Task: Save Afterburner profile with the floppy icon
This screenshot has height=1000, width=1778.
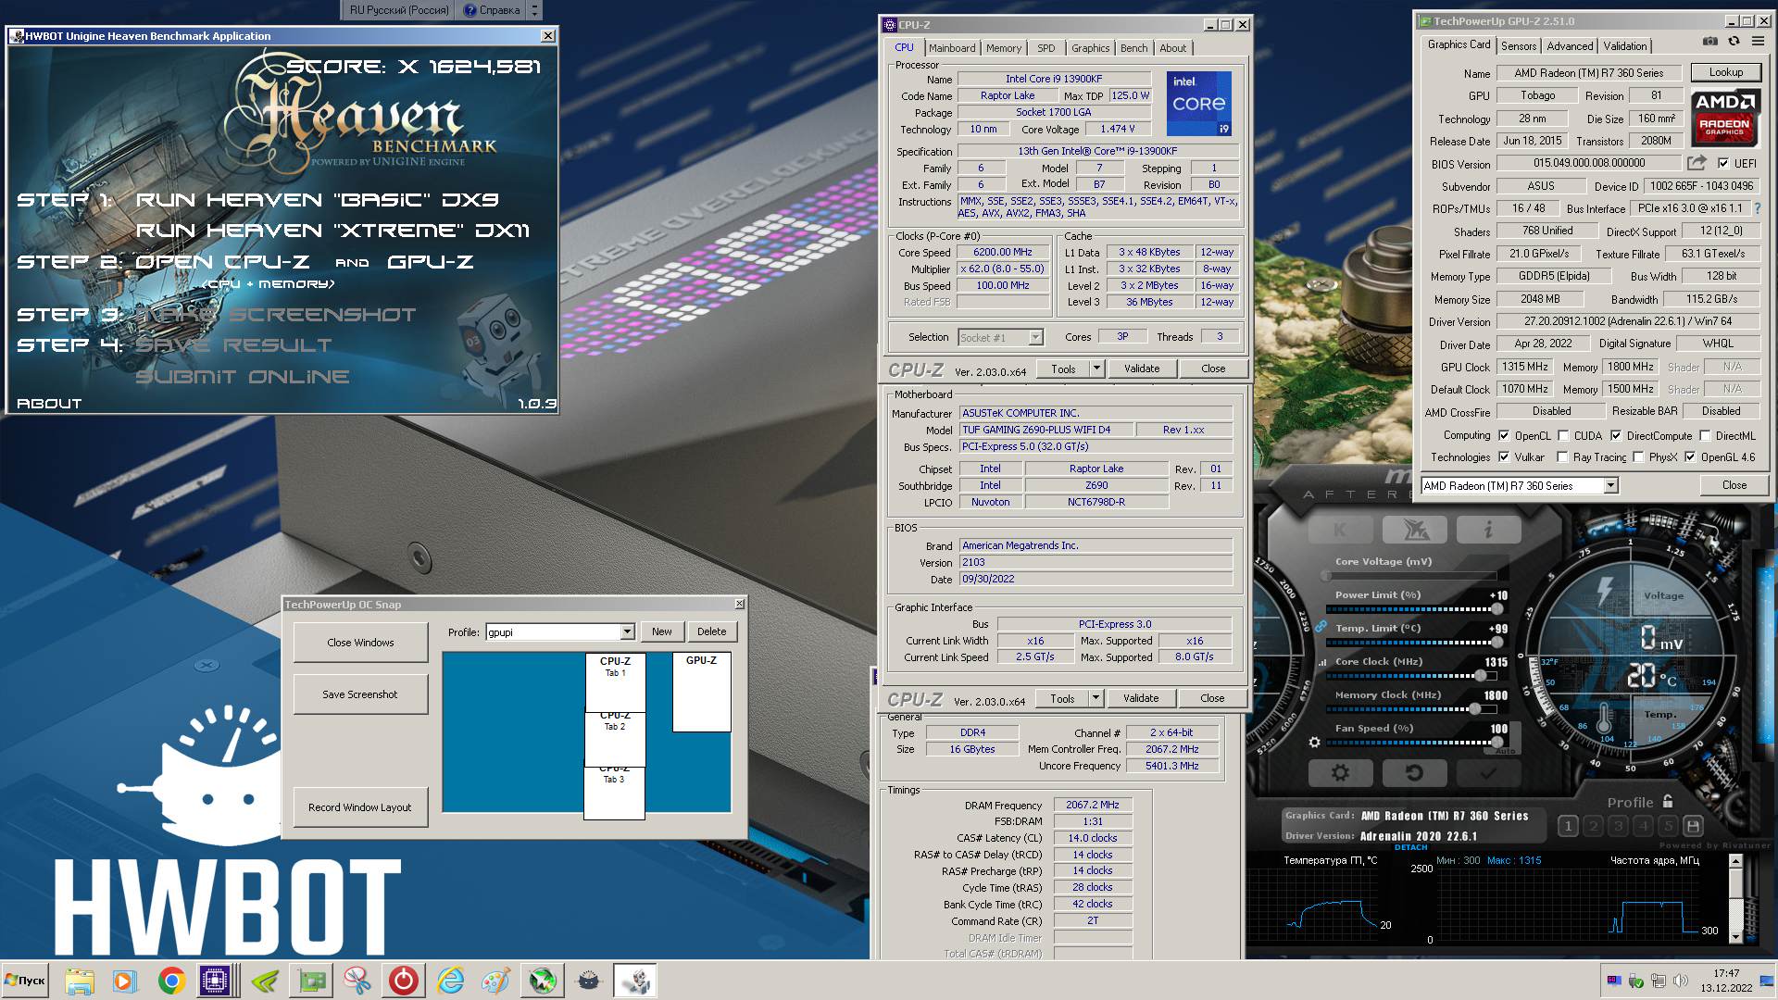Action: 1693,826
